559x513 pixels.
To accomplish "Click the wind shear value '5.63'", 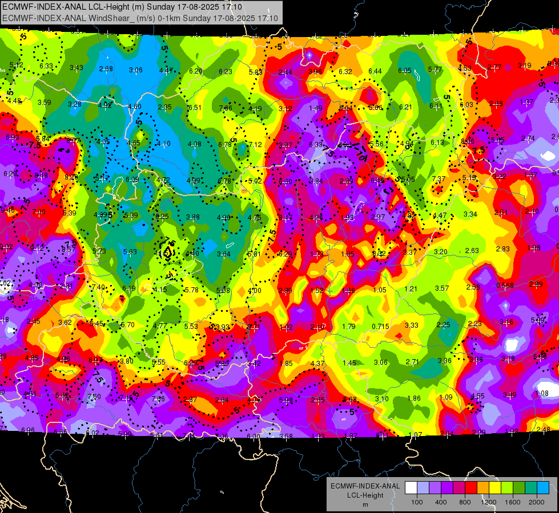I will [130, 252].
